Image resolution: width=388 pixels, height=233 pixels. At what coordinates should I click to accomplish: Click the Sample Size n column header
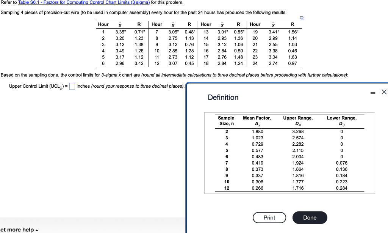[x=226, y=120]
